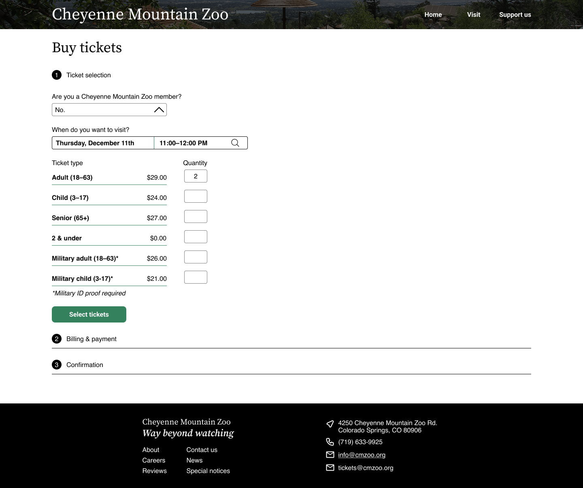Click the Child (3–17) ticket type label
583x488 pixels.
tap(70, 198)
